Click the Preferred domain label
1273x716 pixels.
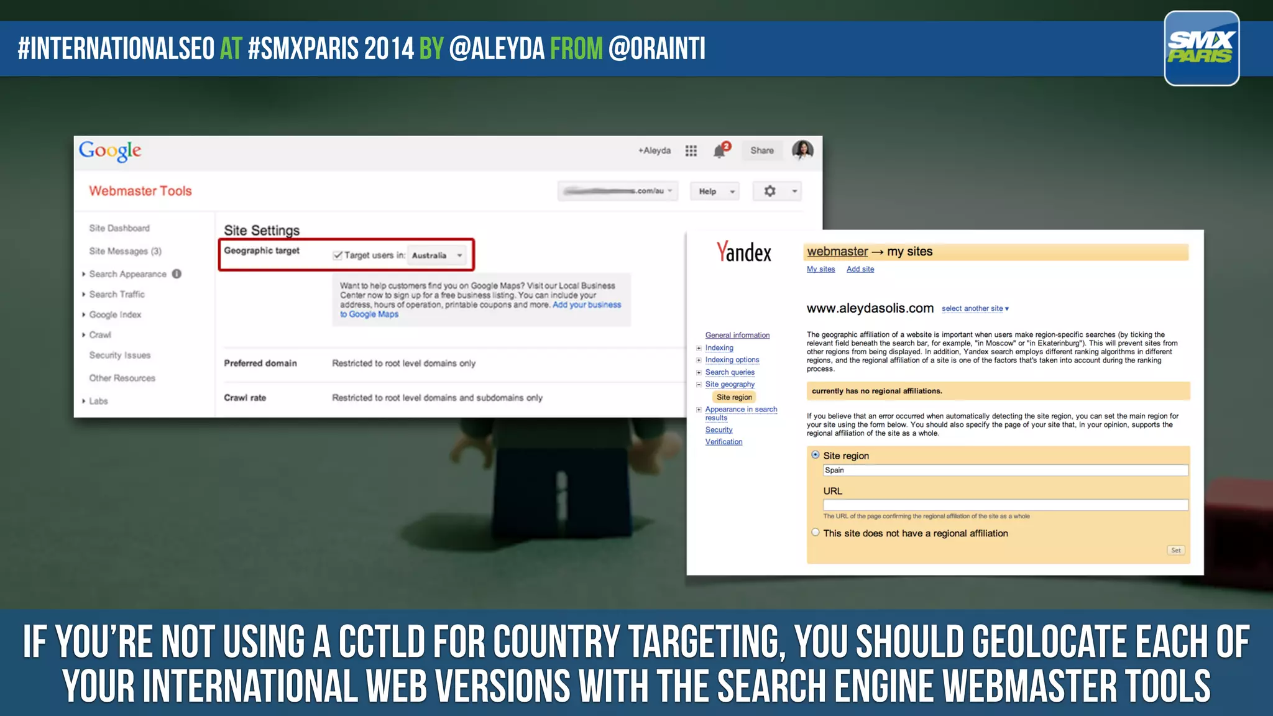(260, 363)
